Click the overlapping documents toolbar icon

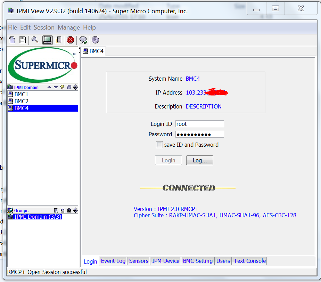tap(58, 40)
